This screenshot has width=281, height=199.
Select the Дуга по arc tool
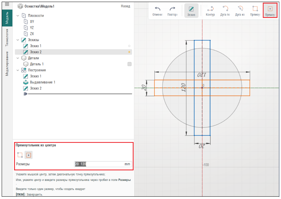point(225,9)
